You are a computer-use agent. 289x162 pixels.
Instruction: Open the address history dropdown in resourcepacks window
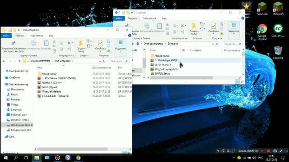coord(100,61)
